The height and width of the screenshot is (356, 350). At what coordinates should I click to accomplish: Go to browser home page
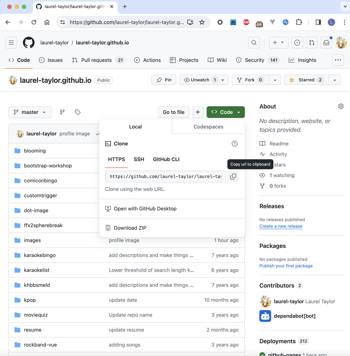coord(47,22)
